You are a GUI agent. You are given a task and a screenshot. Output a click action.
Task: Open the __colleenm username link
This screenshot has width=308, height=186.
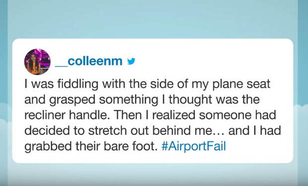(89, 61)
